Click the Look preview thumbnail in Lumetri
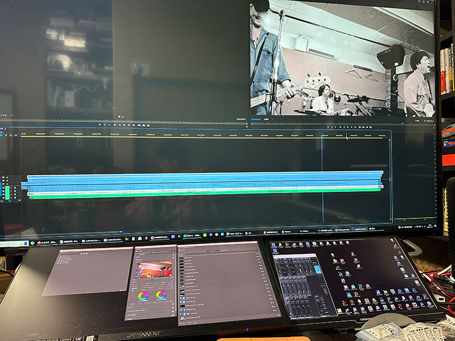 point(154,269)
